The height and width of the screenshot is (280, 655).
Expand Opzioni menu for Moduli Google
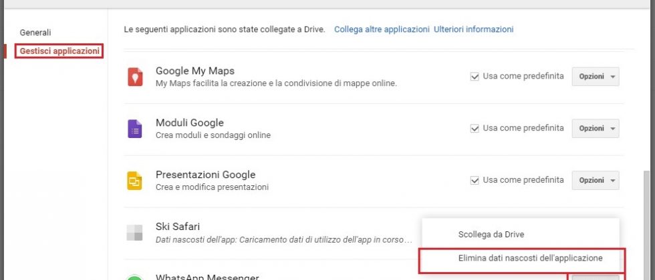(x=595, y=129)
